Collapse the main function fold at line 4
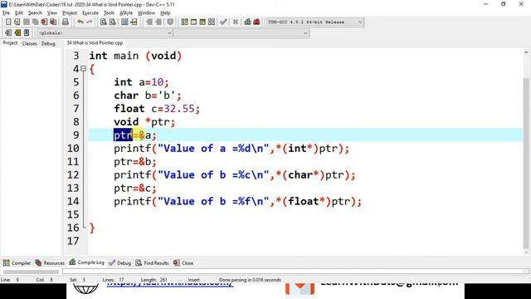This screenshot has width=531, height=299. click(x=84, y=69)
